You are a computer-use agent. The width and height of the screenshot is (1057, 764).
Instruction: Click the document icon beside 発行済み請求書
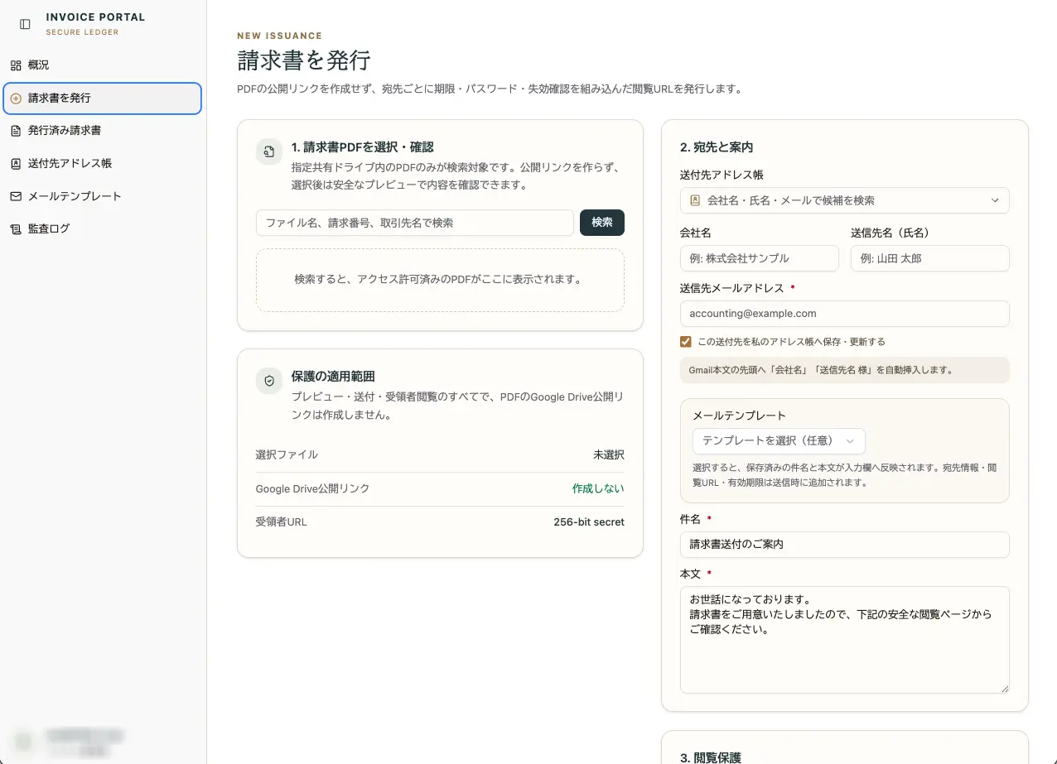(x=16, y=131)
